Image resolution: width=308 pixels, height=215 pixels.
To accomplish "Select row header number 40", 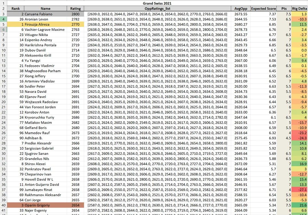I will pyautogui.click(x=3, y=205).
